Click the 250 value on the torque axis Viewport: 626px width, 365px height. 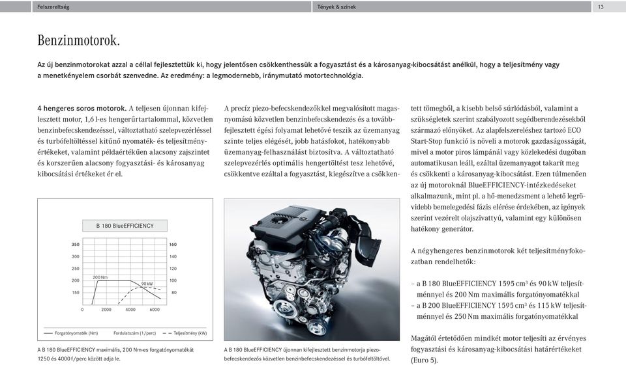coord(76,269)
